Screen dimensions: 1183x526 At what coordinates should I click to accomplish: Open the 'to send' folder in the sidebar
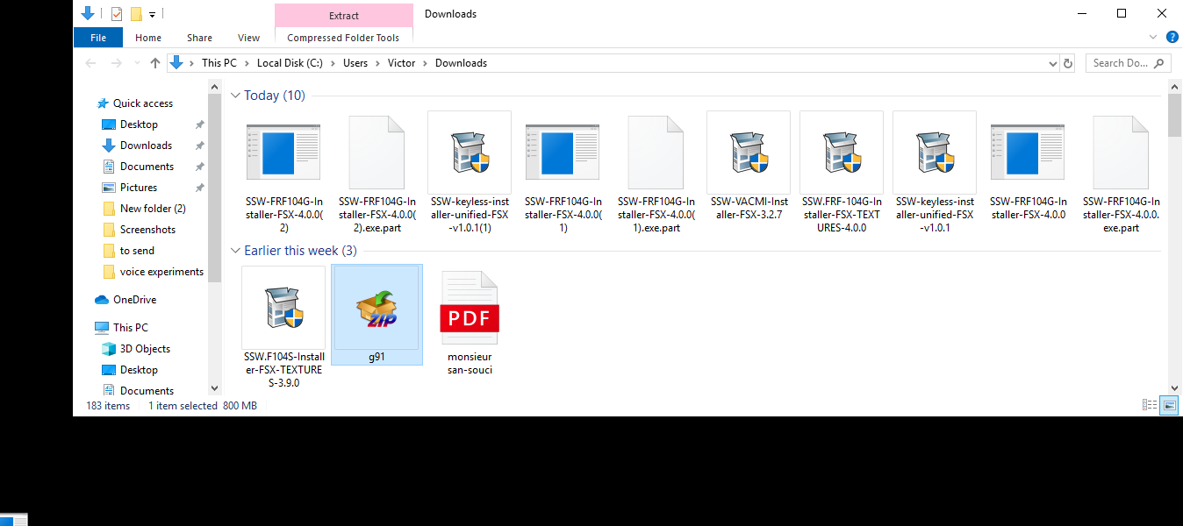click(137, 251)
